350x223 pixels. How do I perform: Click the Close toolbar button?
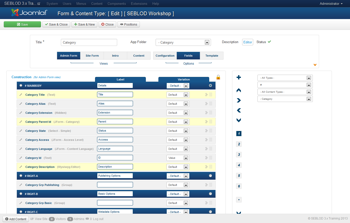pyautogui.click(x=107, y=24)
